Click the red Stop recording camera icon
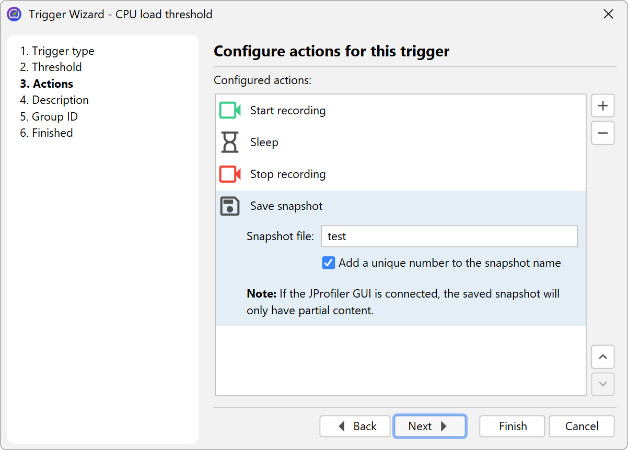 (x=230, y=174)
